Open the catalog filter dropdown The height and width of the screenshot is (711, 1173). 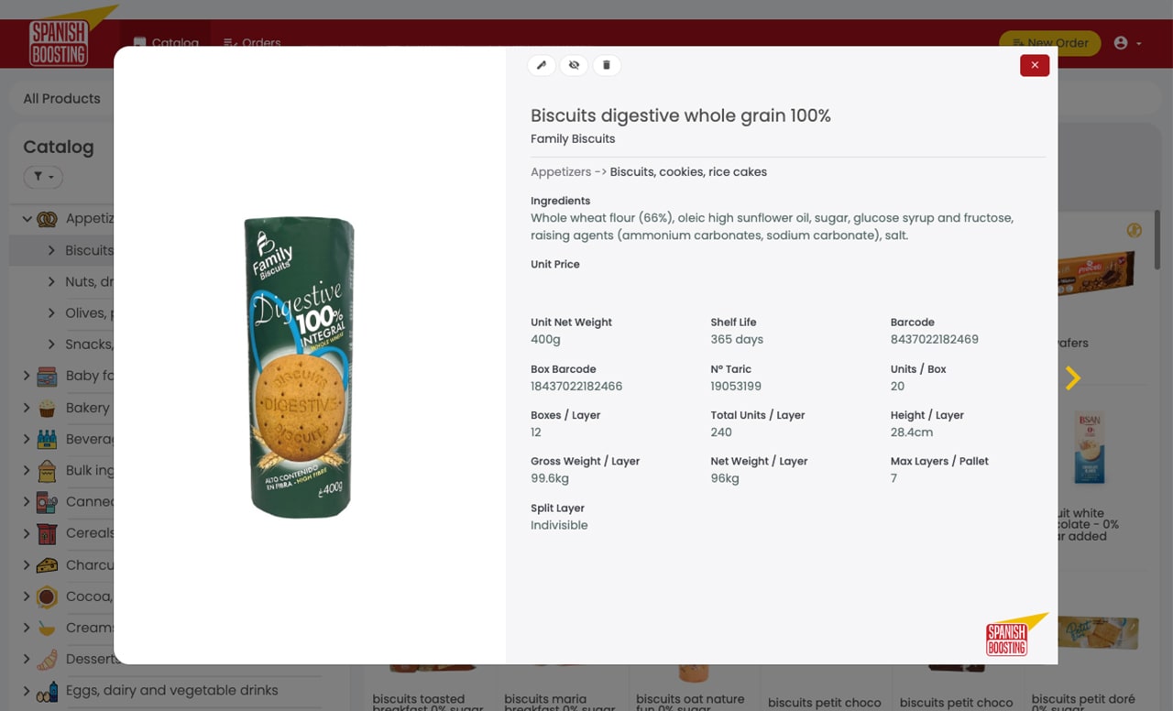[43, 177]
